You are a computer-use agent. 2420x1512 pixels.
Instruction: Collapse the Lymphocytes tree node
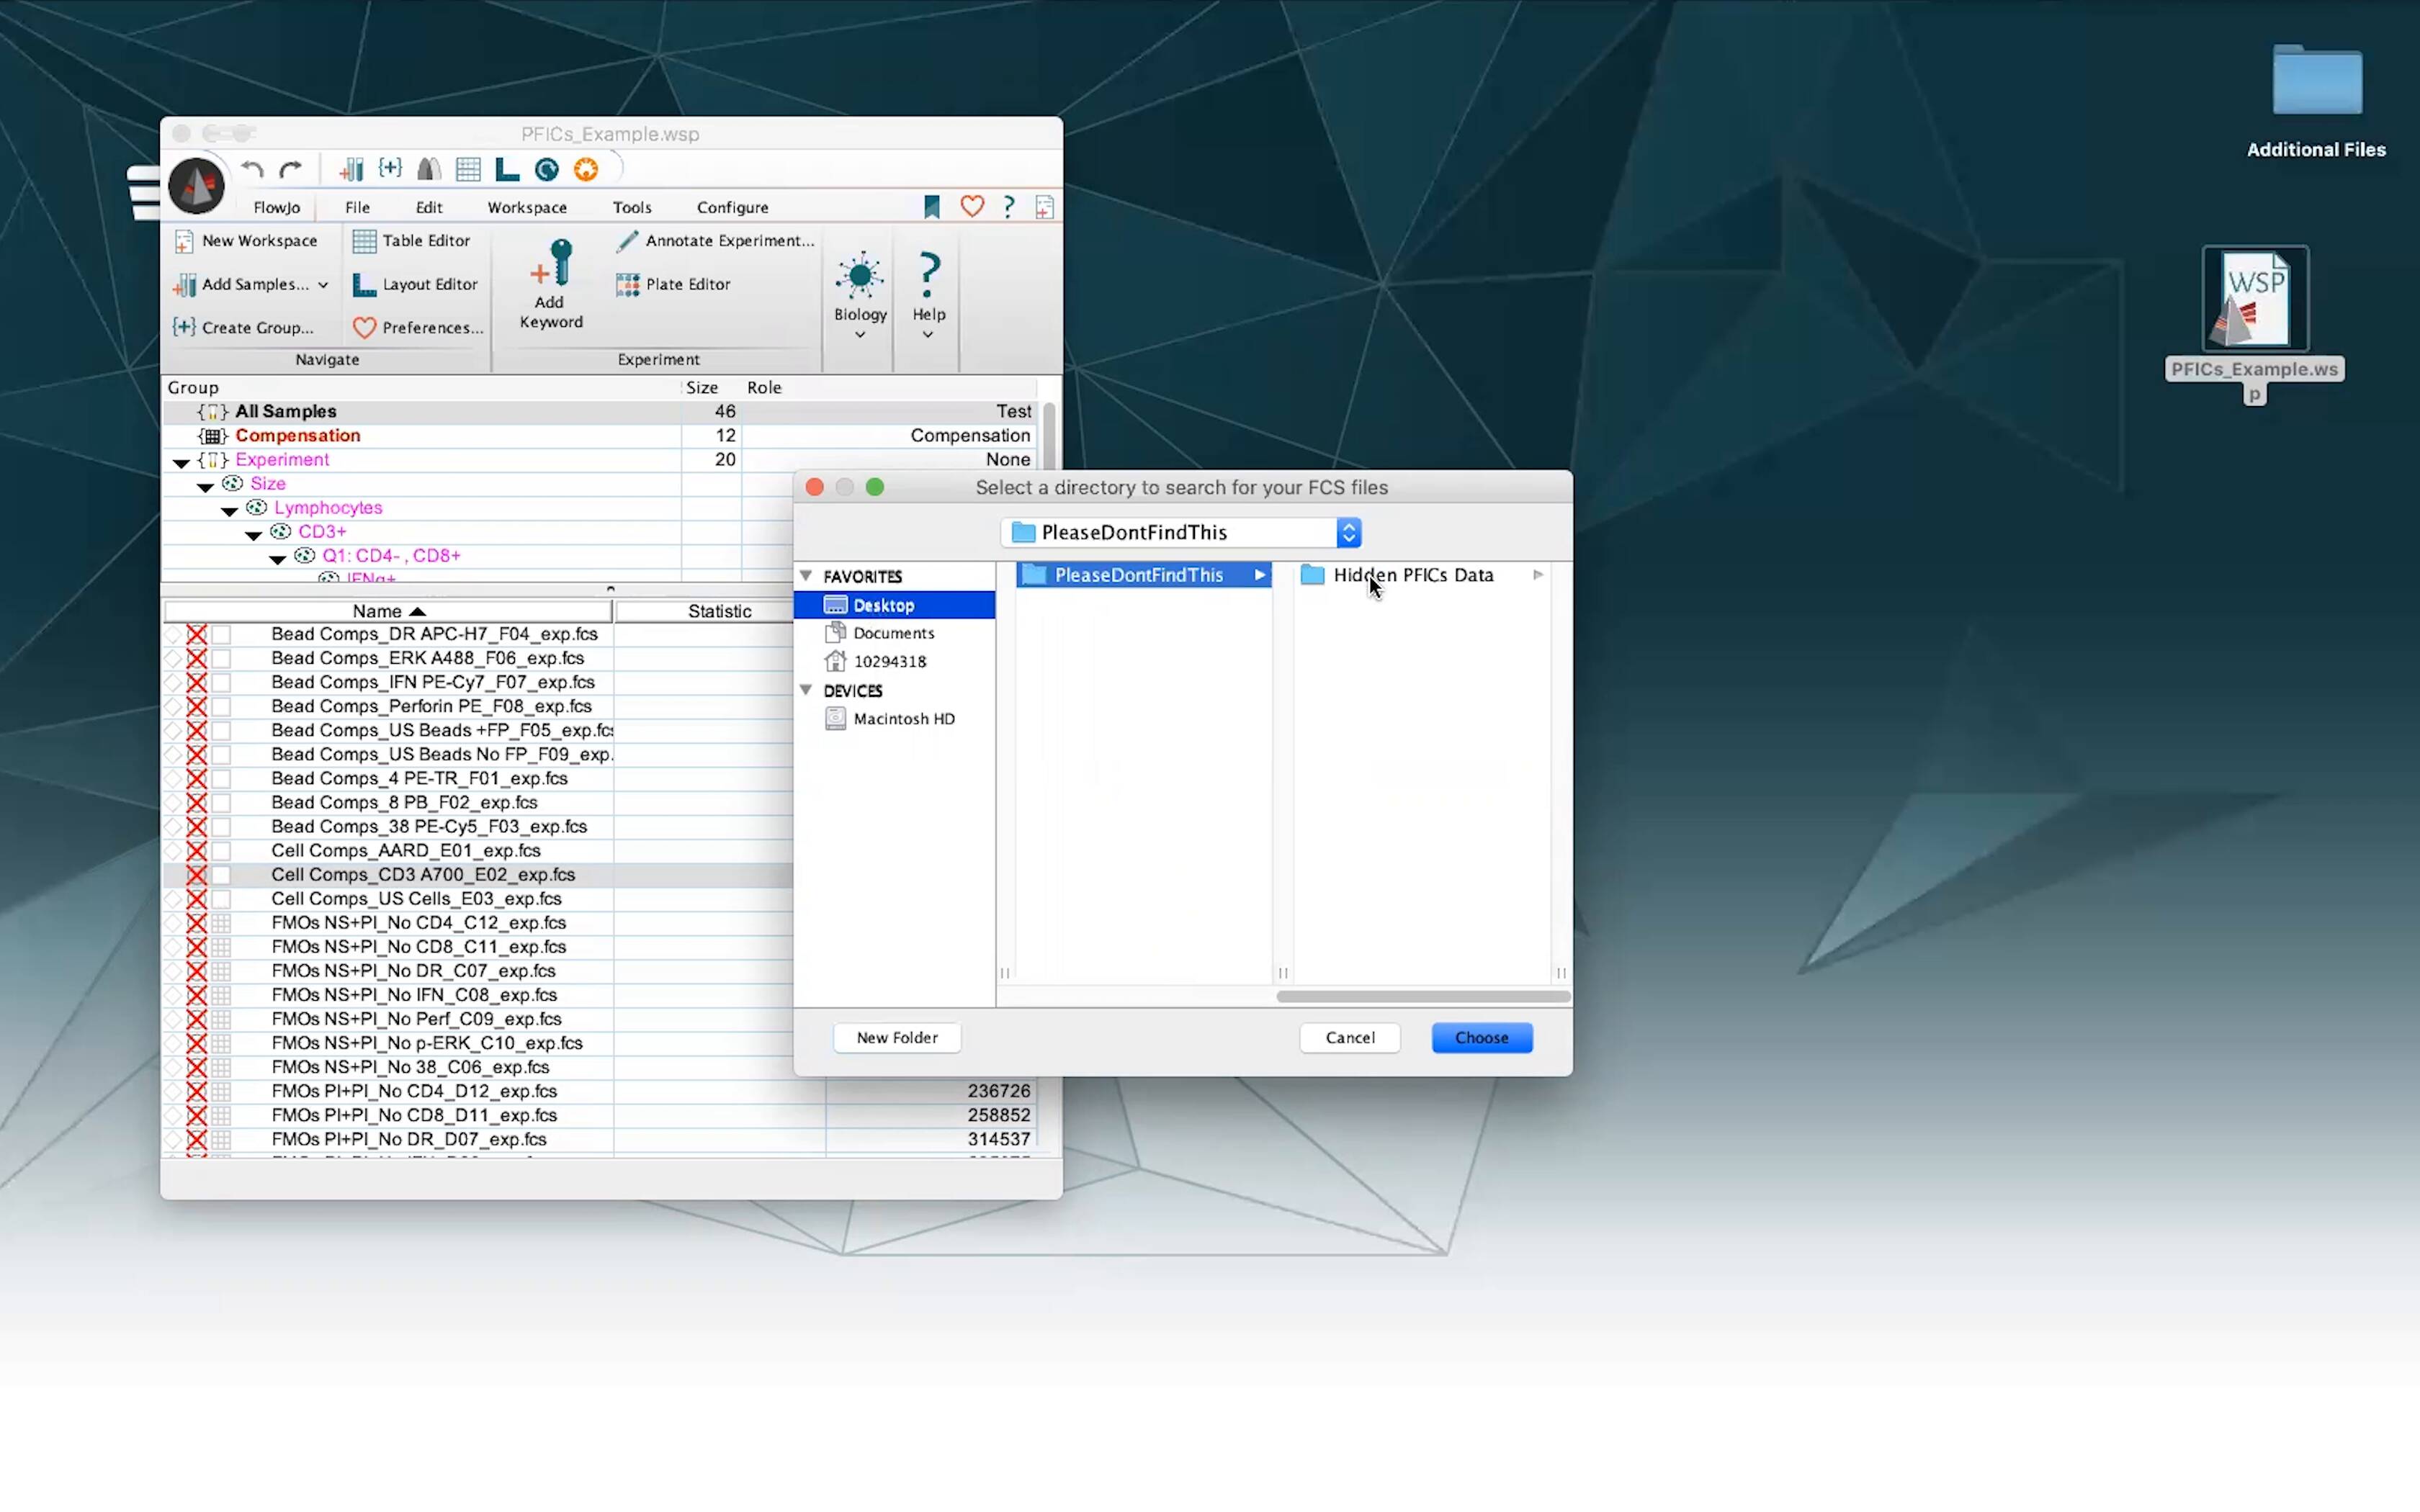point(229,511)
